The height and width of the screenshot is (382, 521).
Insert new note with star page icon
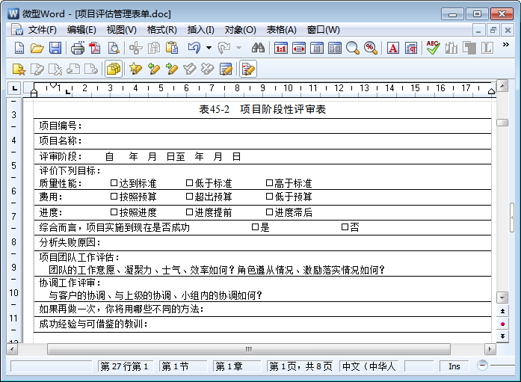pyautogui.click(x=19, y=69)
